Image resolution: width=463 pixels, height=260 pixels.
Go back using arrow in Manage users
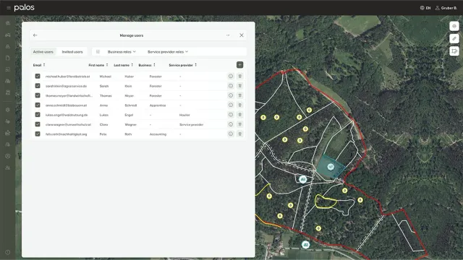[x=35, y=35]
